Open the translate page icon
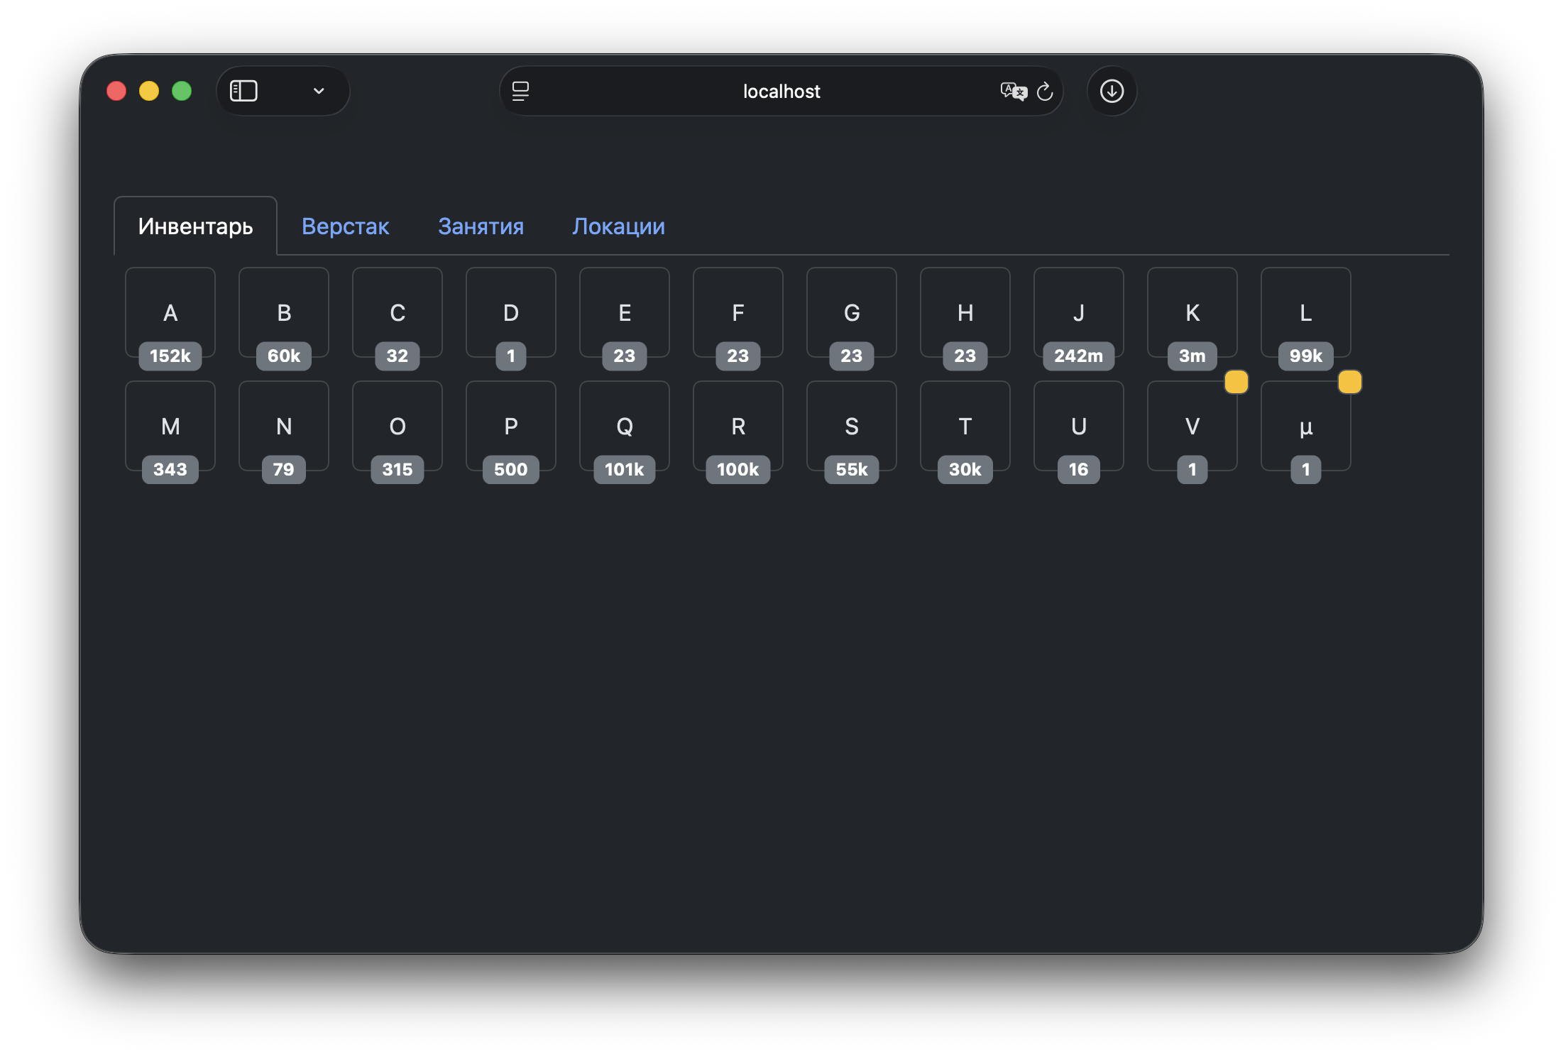 tap(1013, 92)
